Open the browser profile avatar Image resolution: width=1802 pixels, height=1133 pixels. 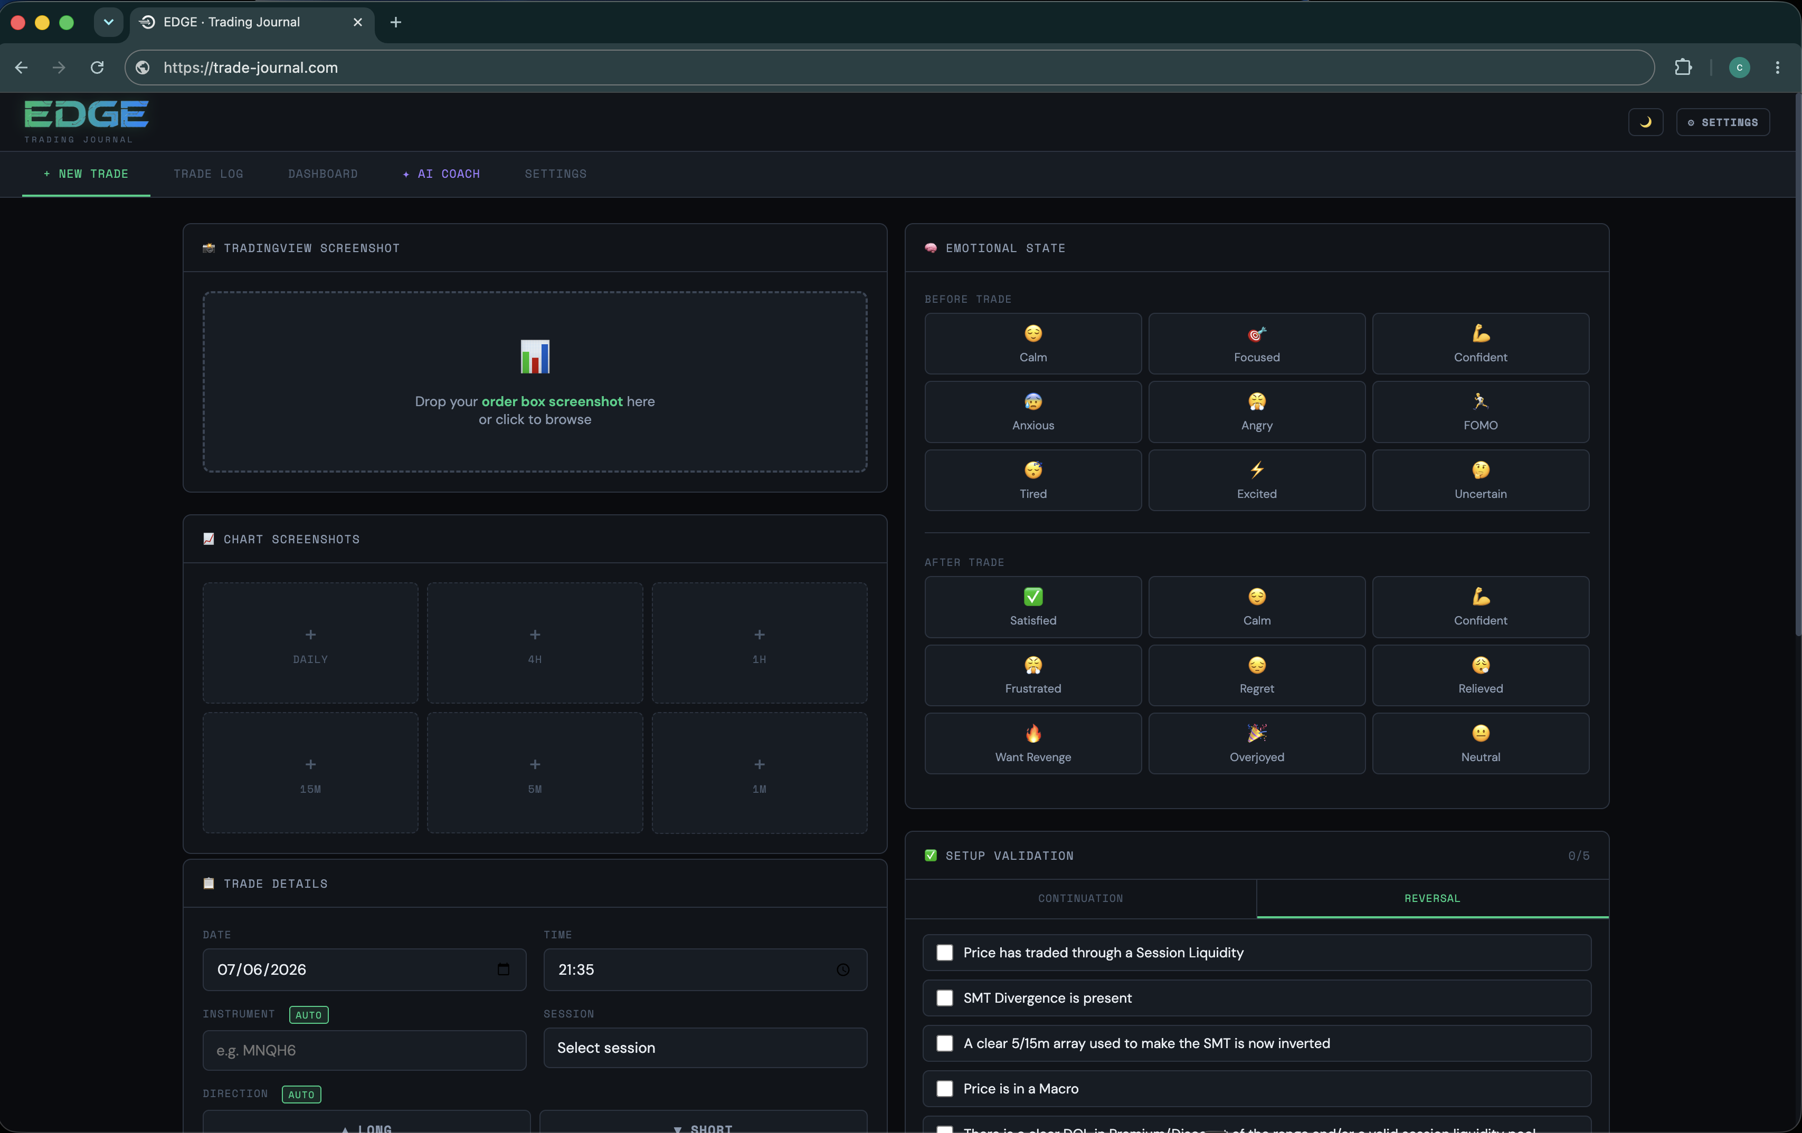point(1739,68)
